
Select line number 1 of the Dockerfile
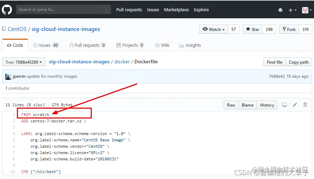pyautogui.click(x=14, y=115)
